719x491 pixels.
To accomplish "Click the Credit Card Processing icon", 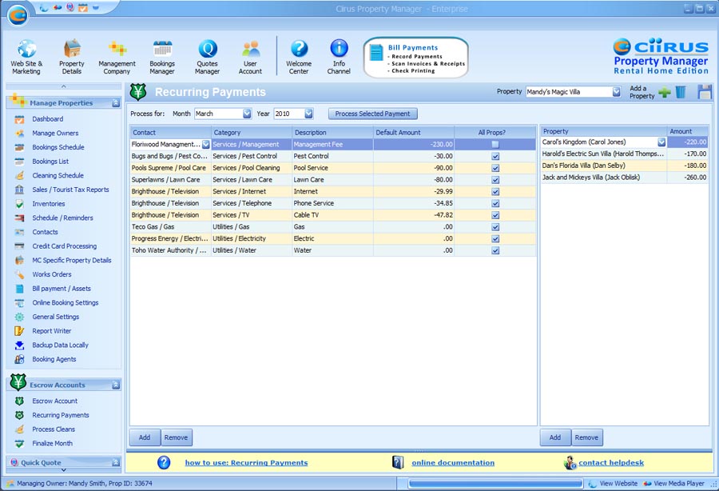I will click(x=19, y=246).
